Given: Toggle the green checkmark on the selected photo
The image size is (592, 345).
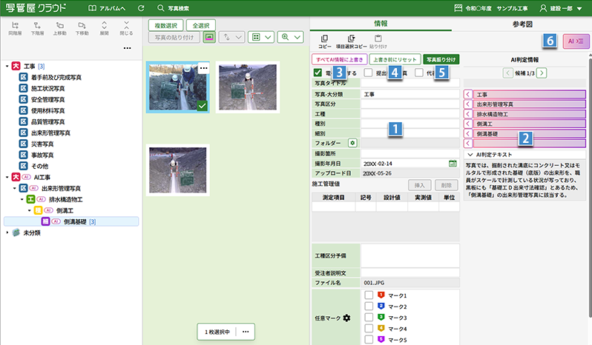Looking at the screenshot, I should coord(203,106).
